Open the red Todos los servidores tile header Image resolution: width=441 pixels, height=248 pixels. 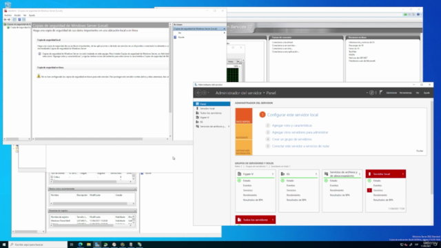click(256, 220)
